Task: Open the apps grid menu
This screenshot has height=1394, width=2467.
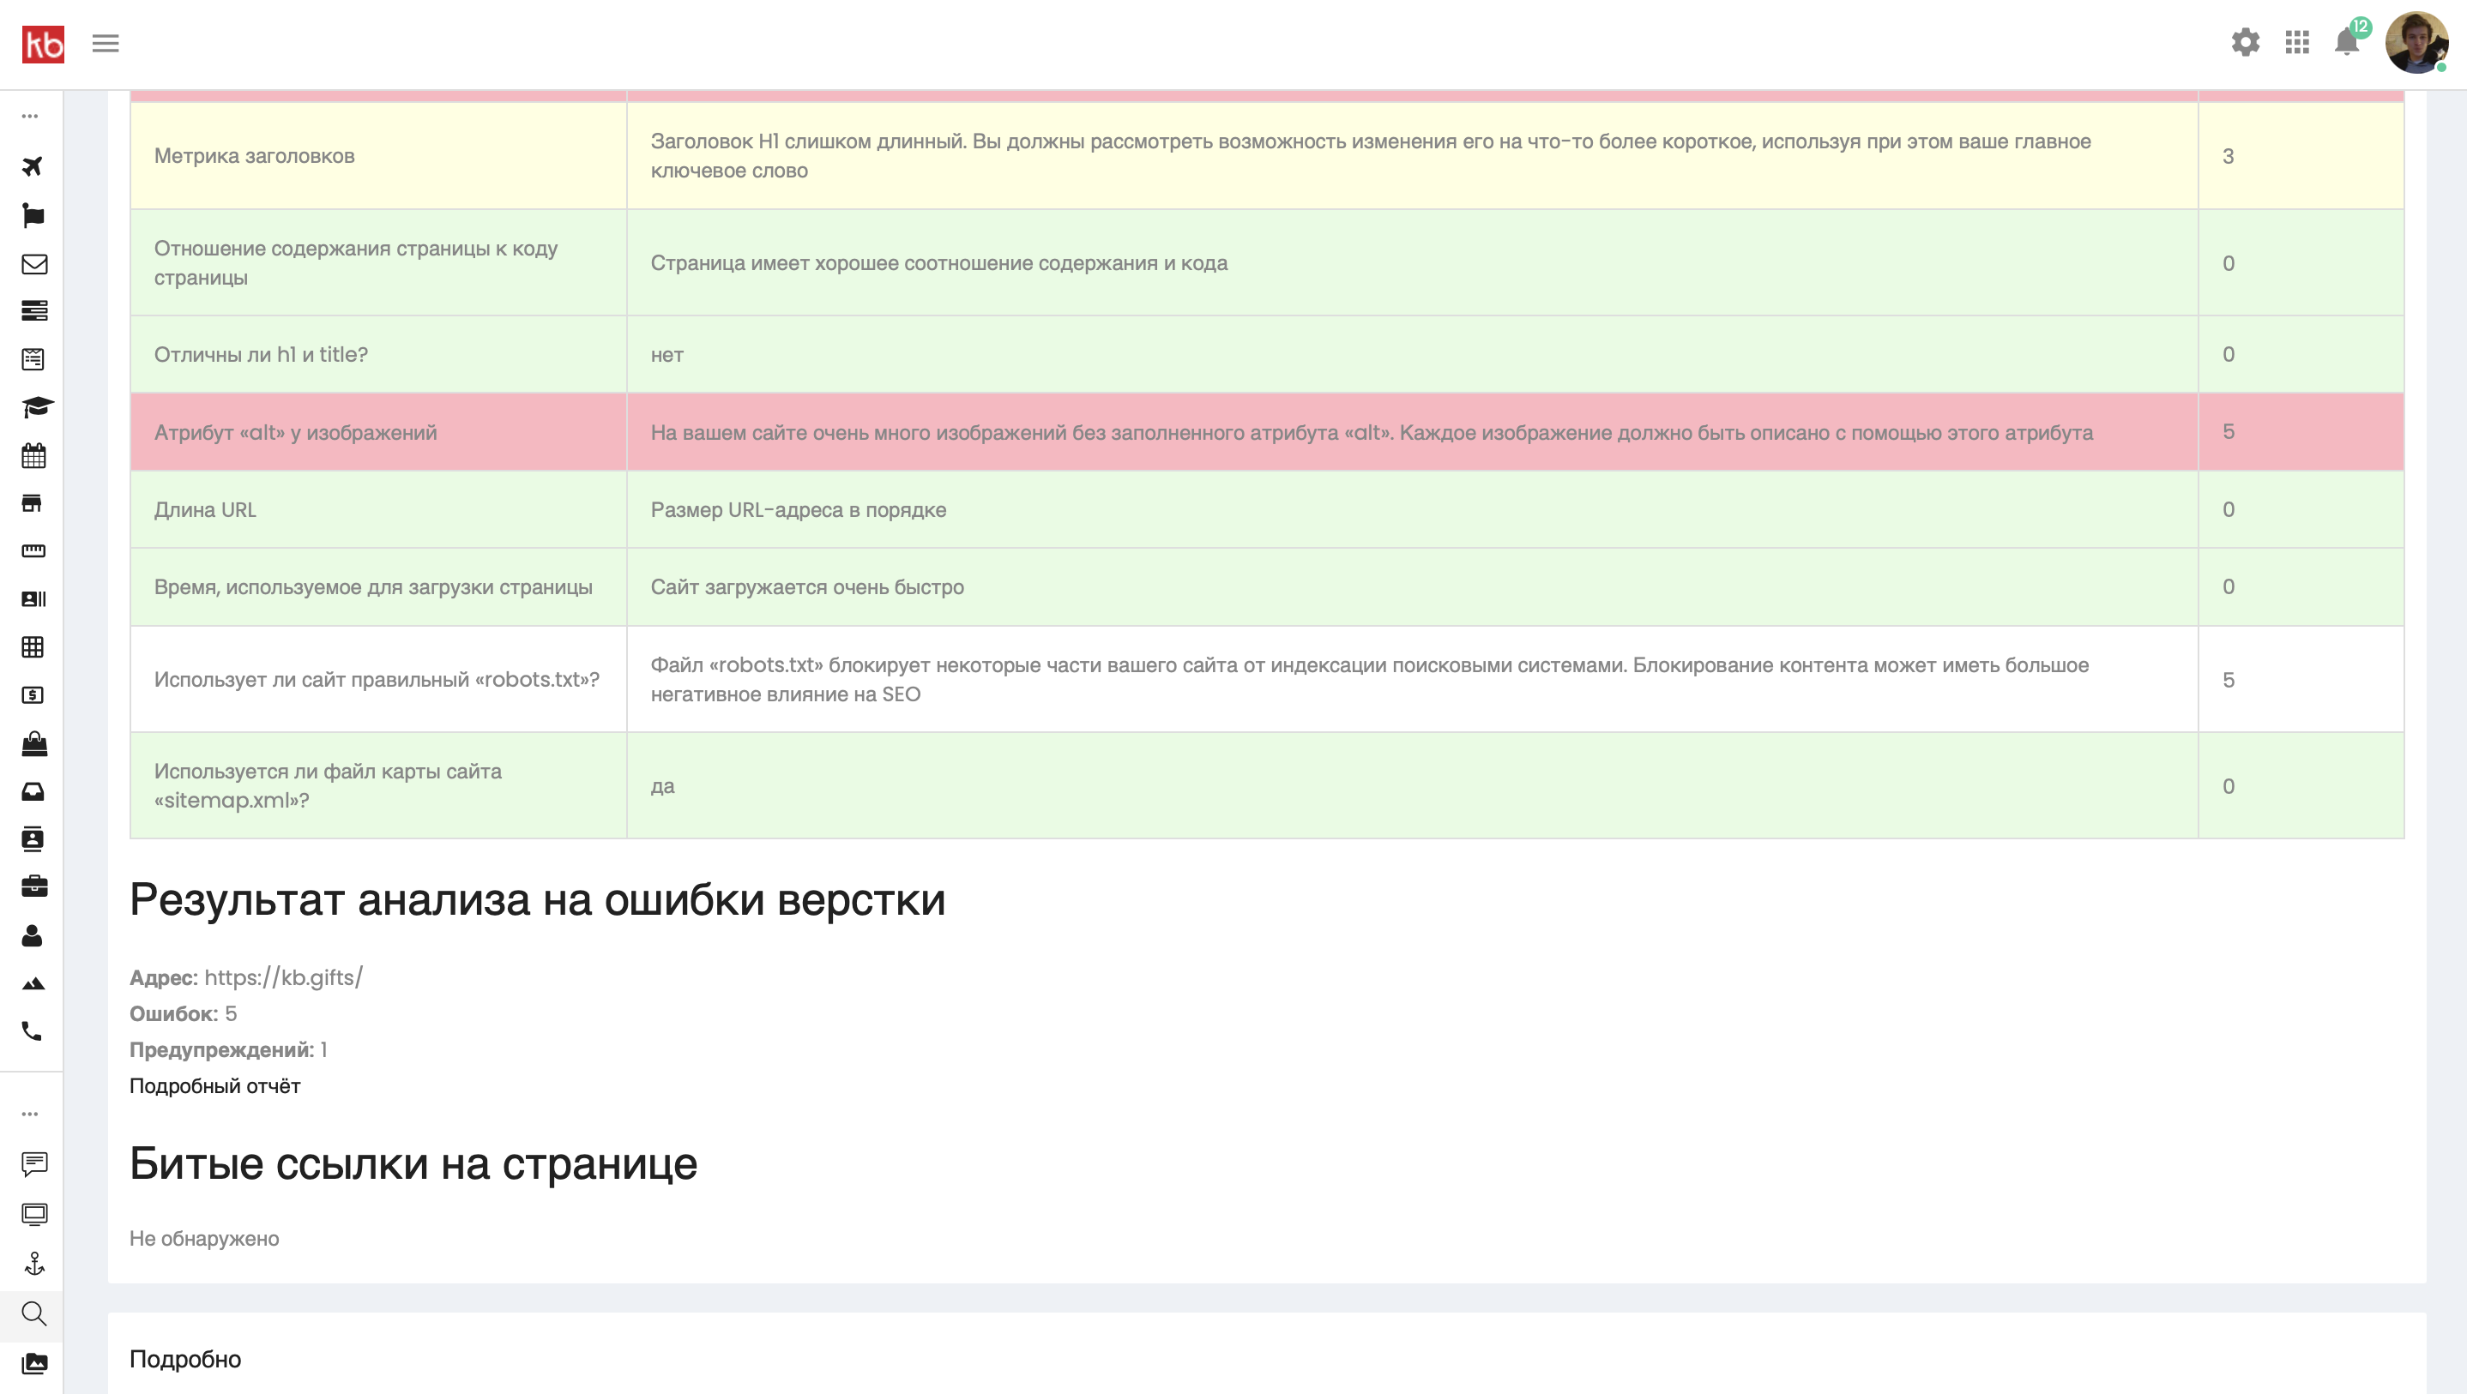Action: 2296,42
